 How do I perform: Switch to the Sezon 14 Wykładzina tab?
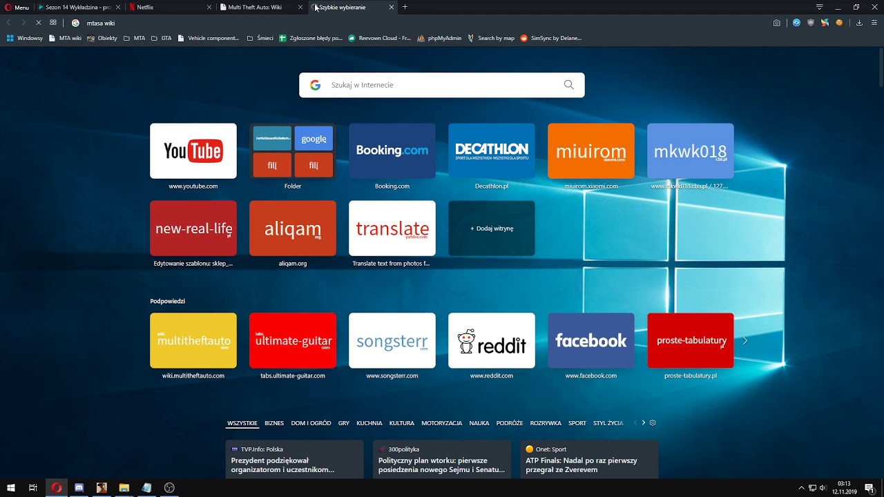coord(79,7)
